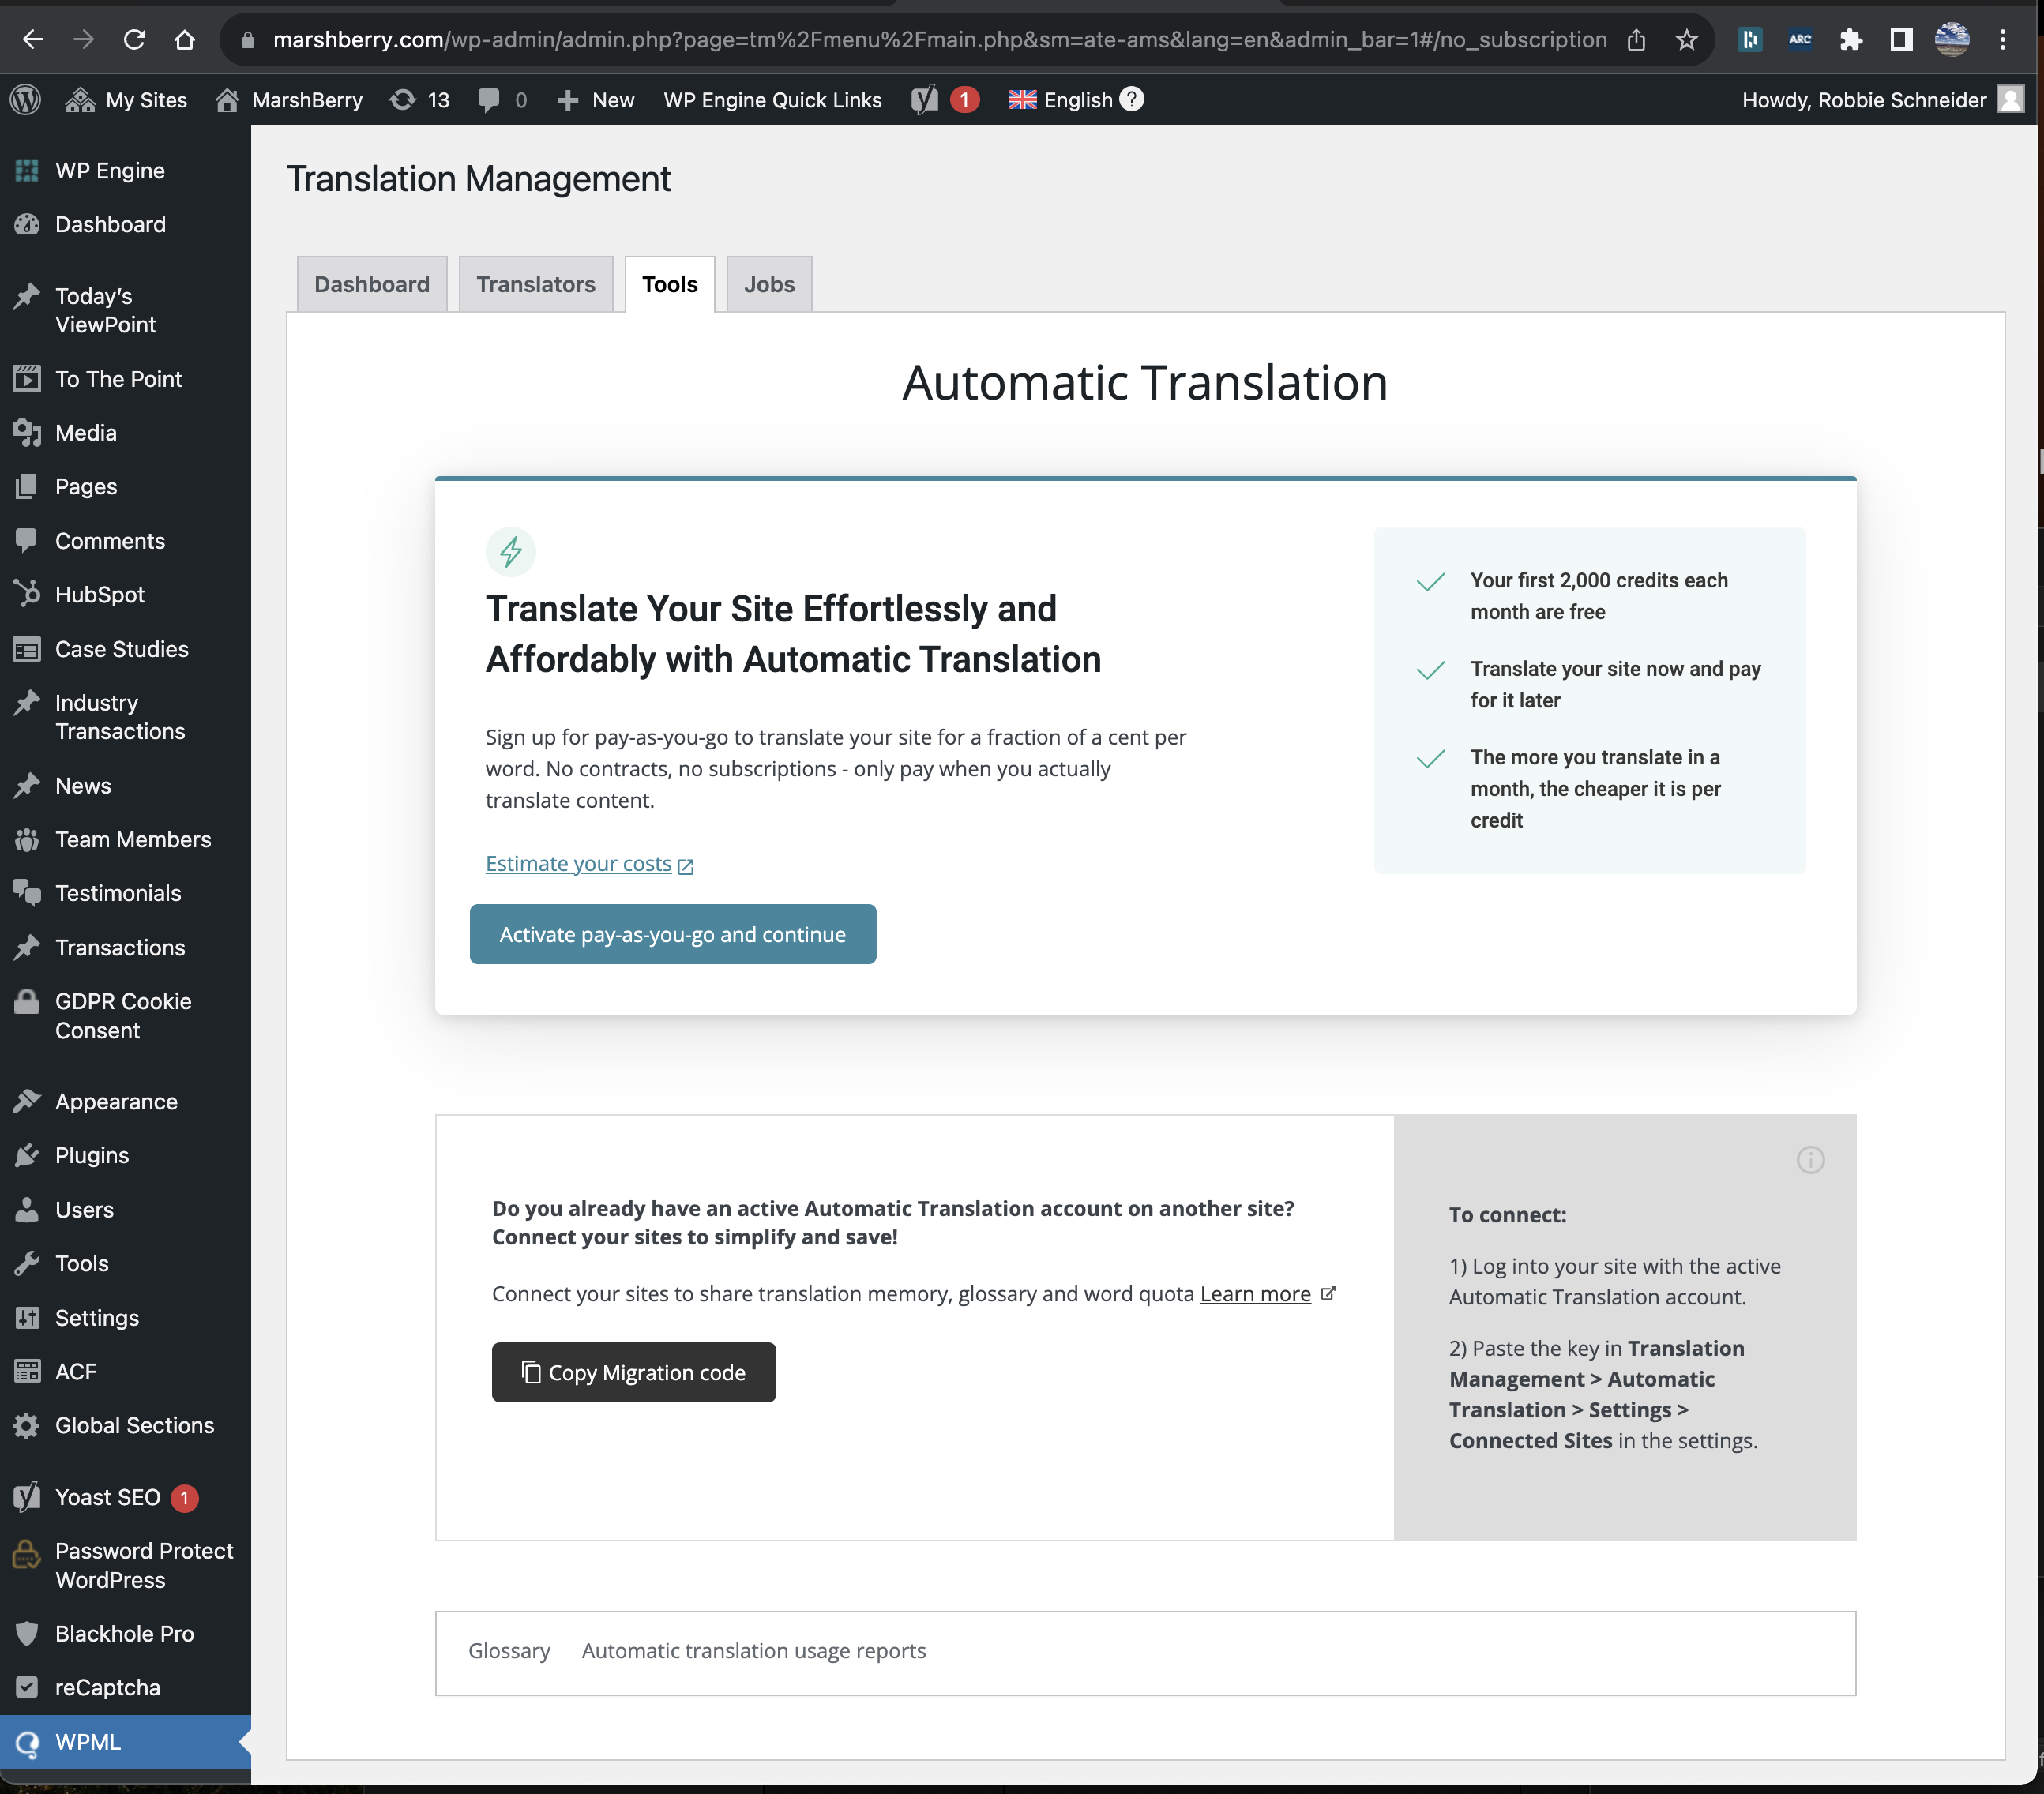Screen dimensions: 2044x1794
Task: Click the browser address bar URL
Action: [x=940, y=40]
